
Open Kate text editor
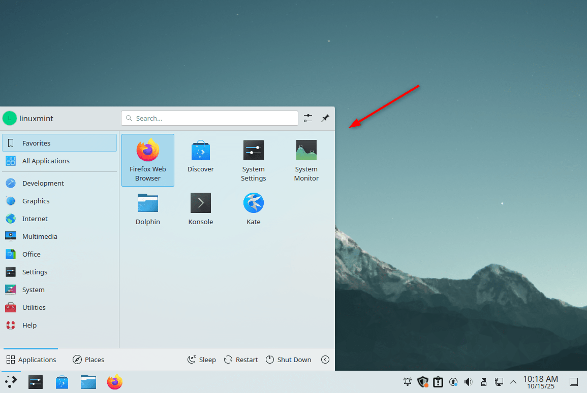(254, 208)
